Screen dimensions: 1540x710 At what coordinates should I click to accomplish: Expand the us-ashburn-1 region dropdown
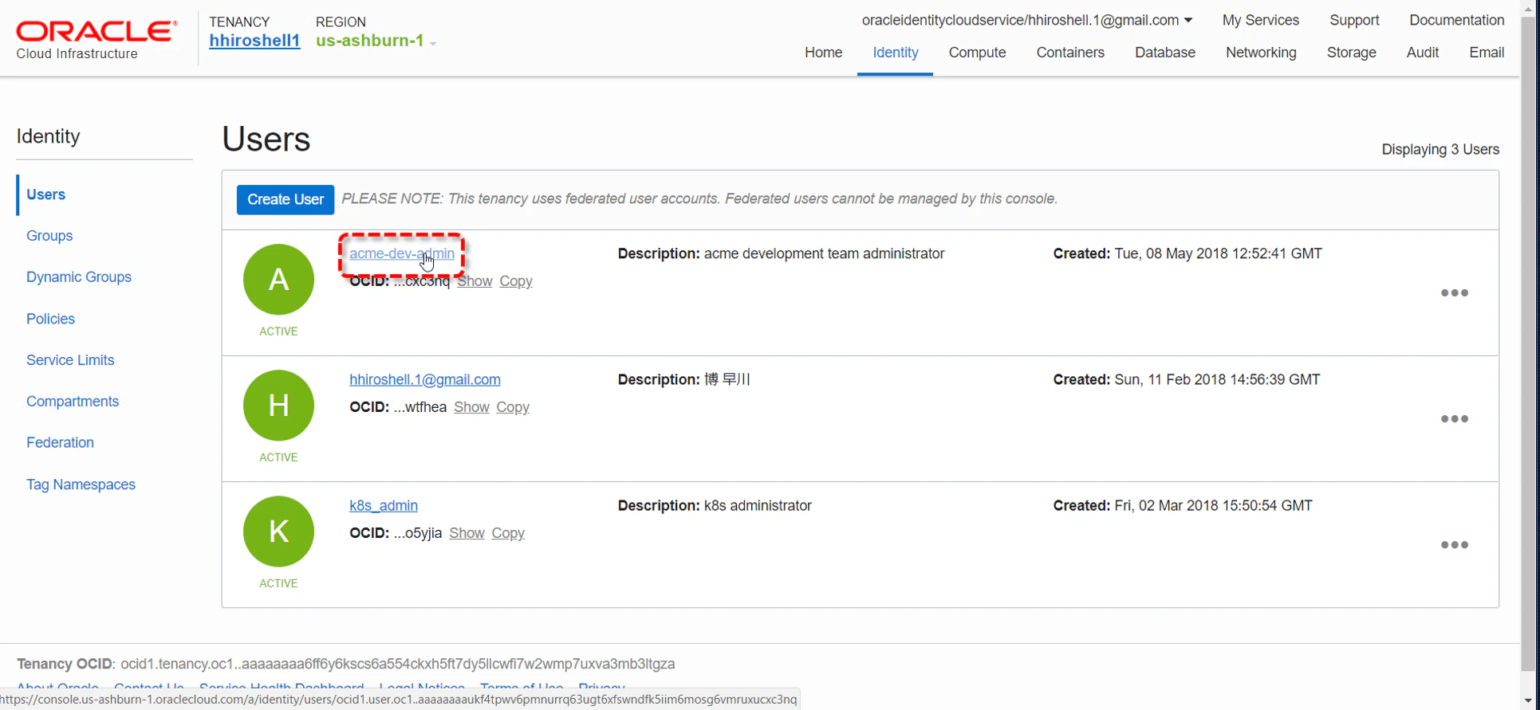point(376,41)
